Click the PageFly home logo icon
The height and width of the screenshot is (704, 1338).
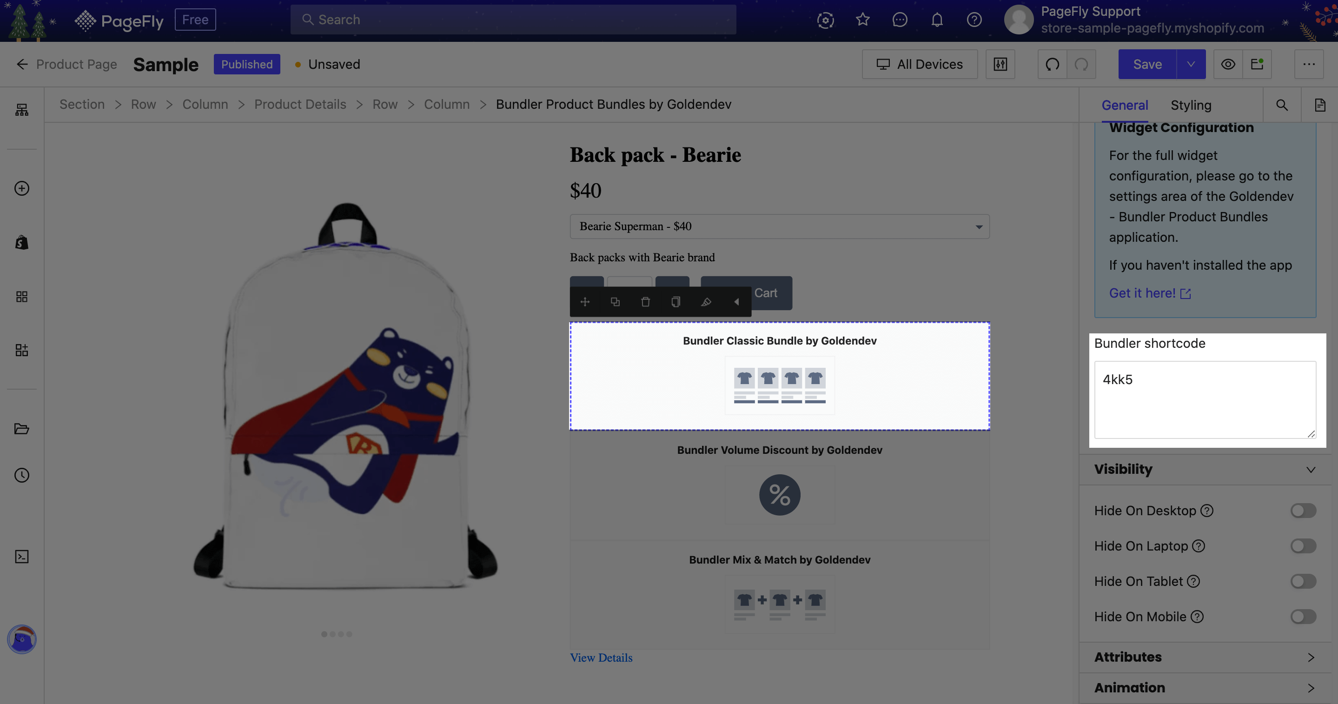click(x=85, y=19)
